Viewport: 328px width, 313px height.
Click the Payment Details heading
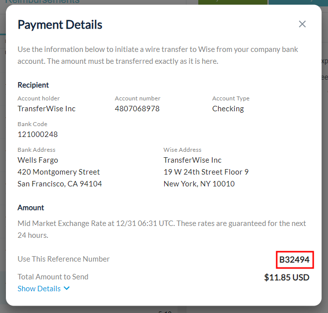tap(60, 25)
